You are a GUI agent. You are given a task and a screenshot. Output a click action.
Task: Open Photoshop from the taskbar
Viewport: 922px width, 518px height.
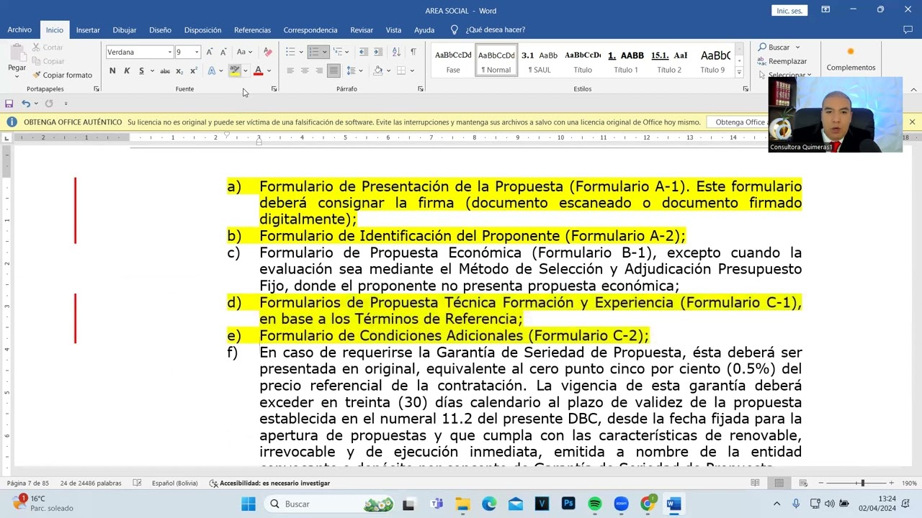click(568, 504)
